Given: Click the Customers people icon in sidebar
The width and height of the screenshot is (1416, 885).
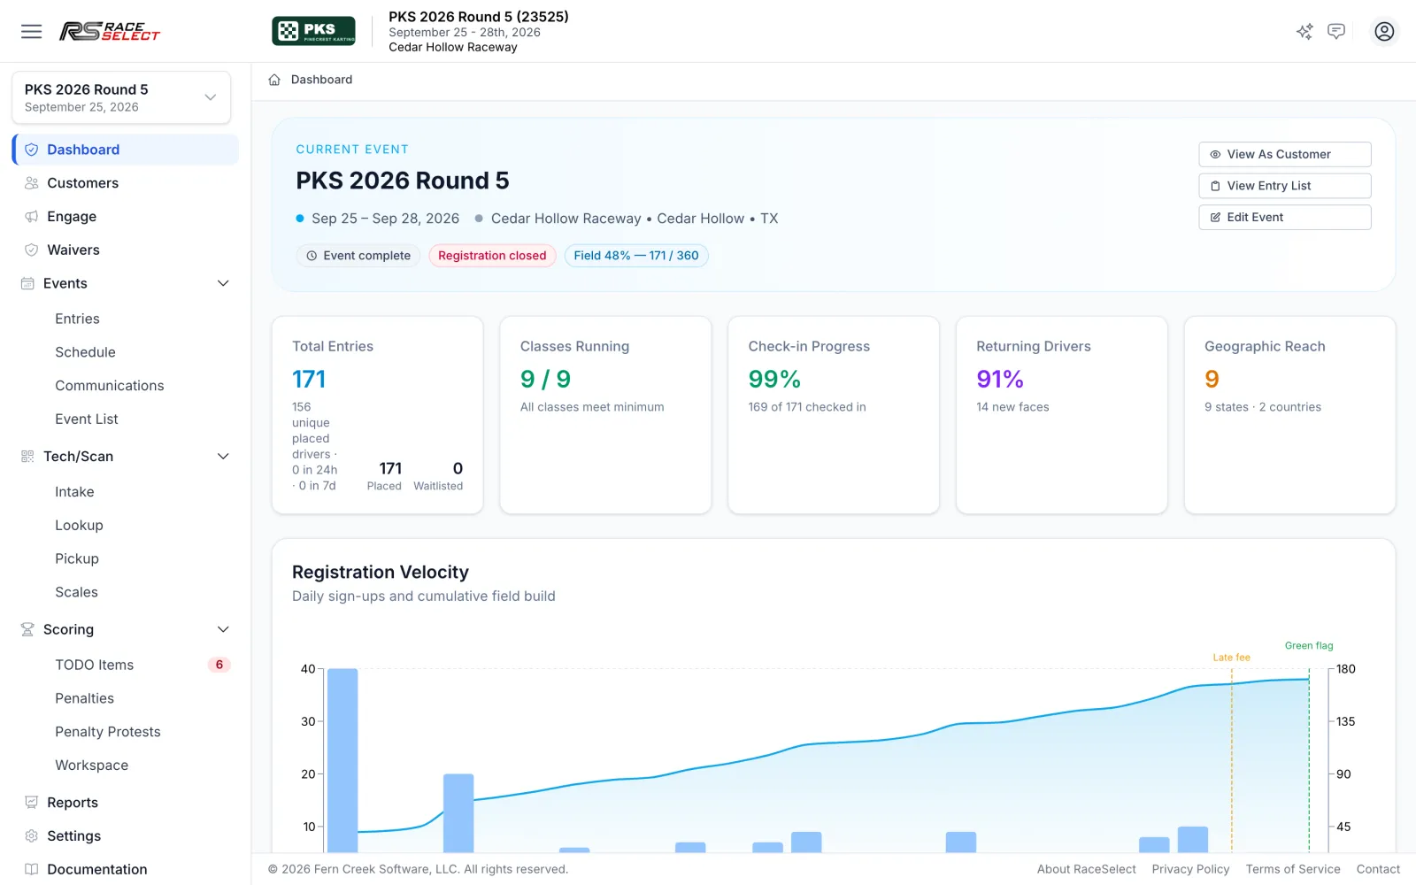Looking at the screenshot, I should pyautogui.click(x=32, y=183).
